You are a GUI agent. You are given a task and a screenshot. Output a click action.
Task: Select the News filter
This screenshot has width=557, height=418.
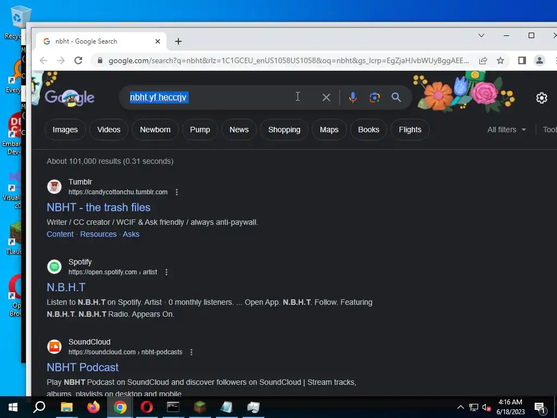[x=239, y=130]
